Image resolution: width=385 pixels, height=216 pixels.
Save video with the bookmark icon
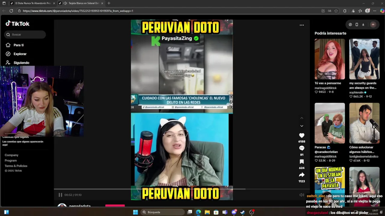tap(302, 161)
